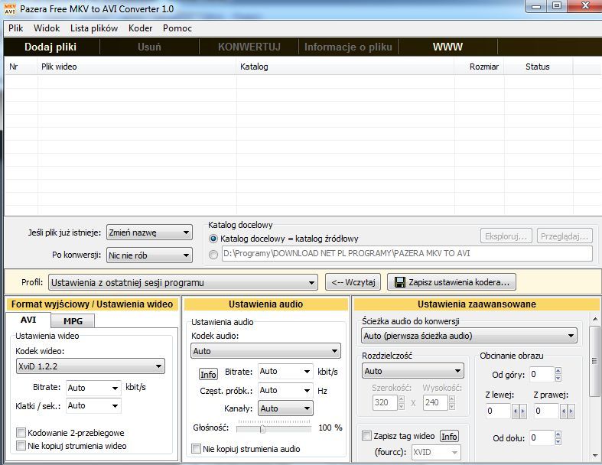Click the Z prawej crop value field
Screen dimensions: 602x465
coord(547,411)
